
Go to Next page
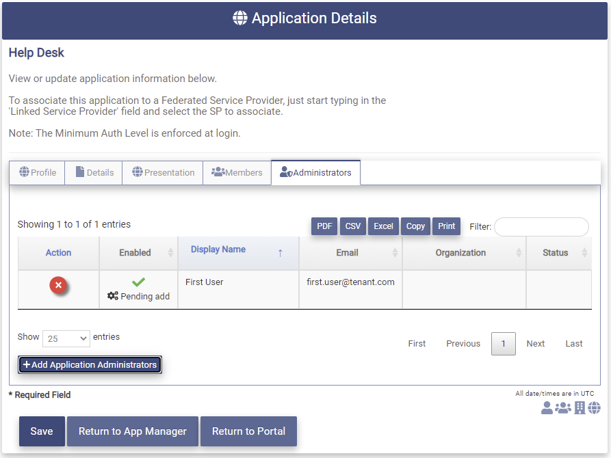pos(536,343)
